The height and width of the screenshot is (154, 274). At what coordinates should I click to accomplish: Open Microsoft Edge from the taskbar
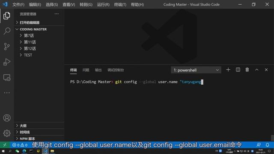24,151
